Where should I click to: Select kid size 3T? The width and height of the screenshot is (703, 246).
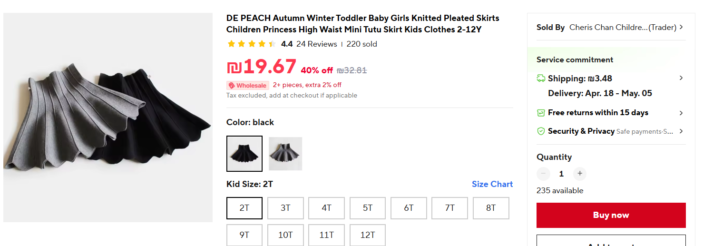click(x=285, y=208)
